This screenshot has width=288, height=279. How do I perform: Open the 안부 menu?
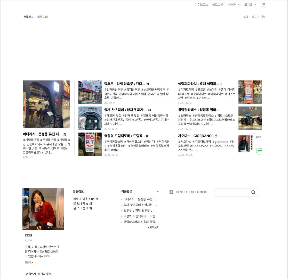coord(263,17)
